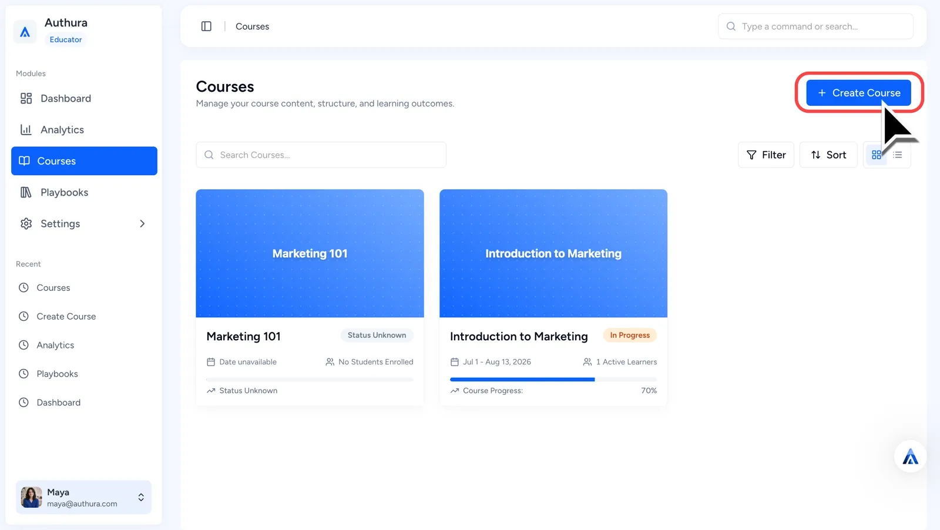Open recent Dashboard link
The width and height of the screenshot is (940, 530).
pyautogui.click(x=58, y=402)
